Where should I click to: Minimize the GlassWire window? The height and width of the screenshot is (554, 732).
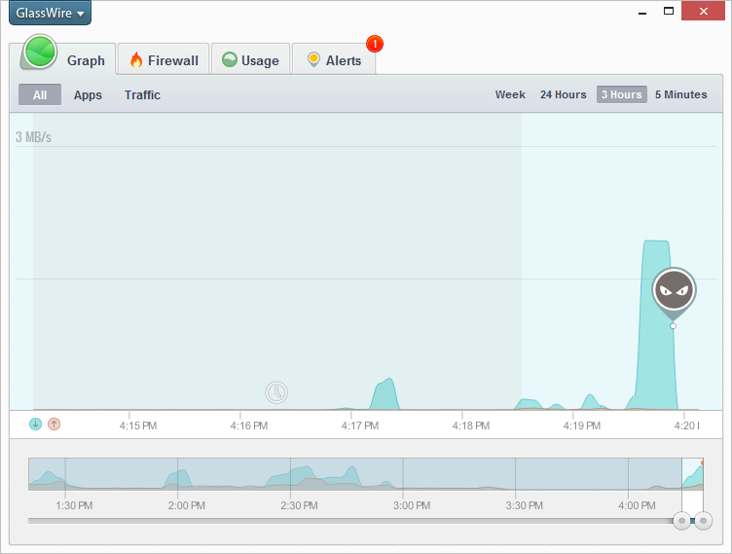click(642, 12)
